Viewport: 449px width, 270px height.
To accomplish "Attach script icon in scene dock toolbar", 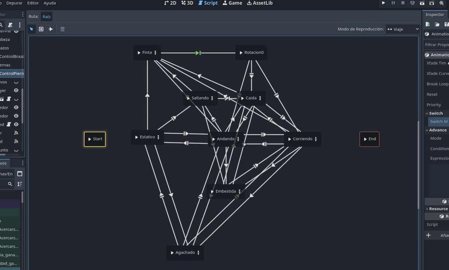I will [10, 25].
